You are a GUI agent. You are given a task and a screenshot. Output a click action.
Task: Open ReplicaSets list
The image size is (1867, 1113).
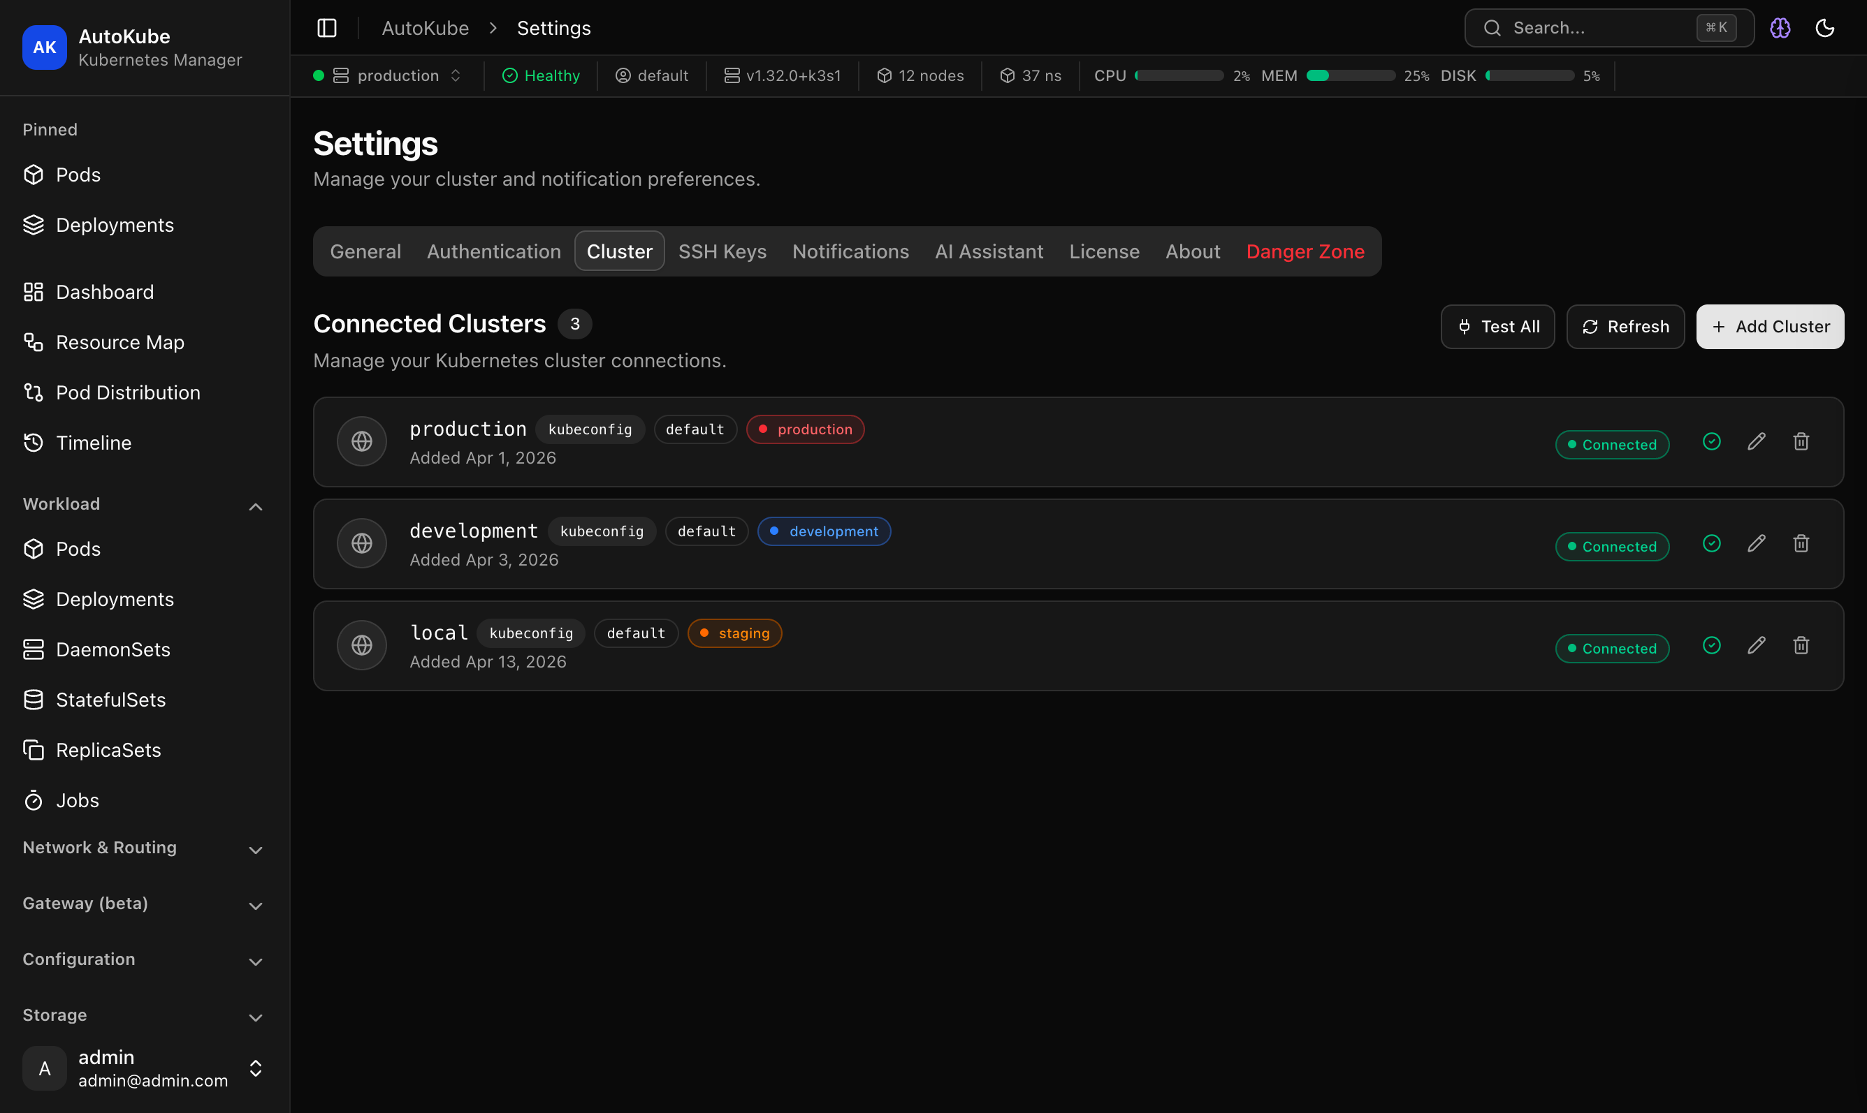tap(145, 750)
